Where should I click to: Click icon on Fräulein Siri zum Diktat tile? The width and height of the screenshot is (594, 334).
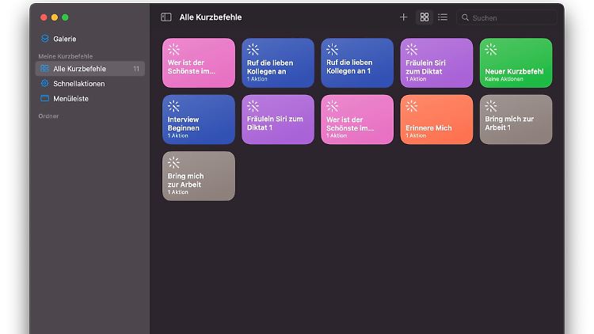point(412,49)
